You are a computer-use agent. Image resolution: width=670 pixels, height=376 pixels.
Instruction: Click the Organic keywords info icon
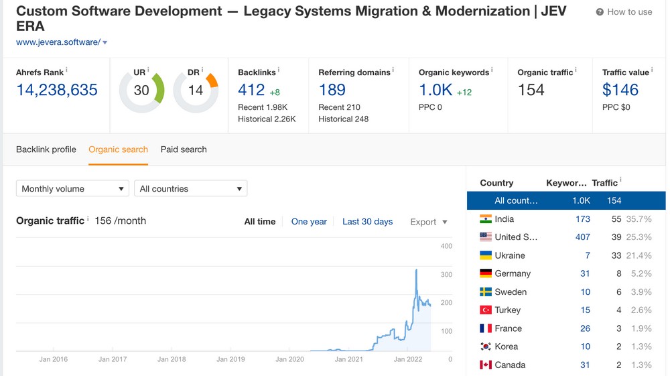tap(492, 69)
